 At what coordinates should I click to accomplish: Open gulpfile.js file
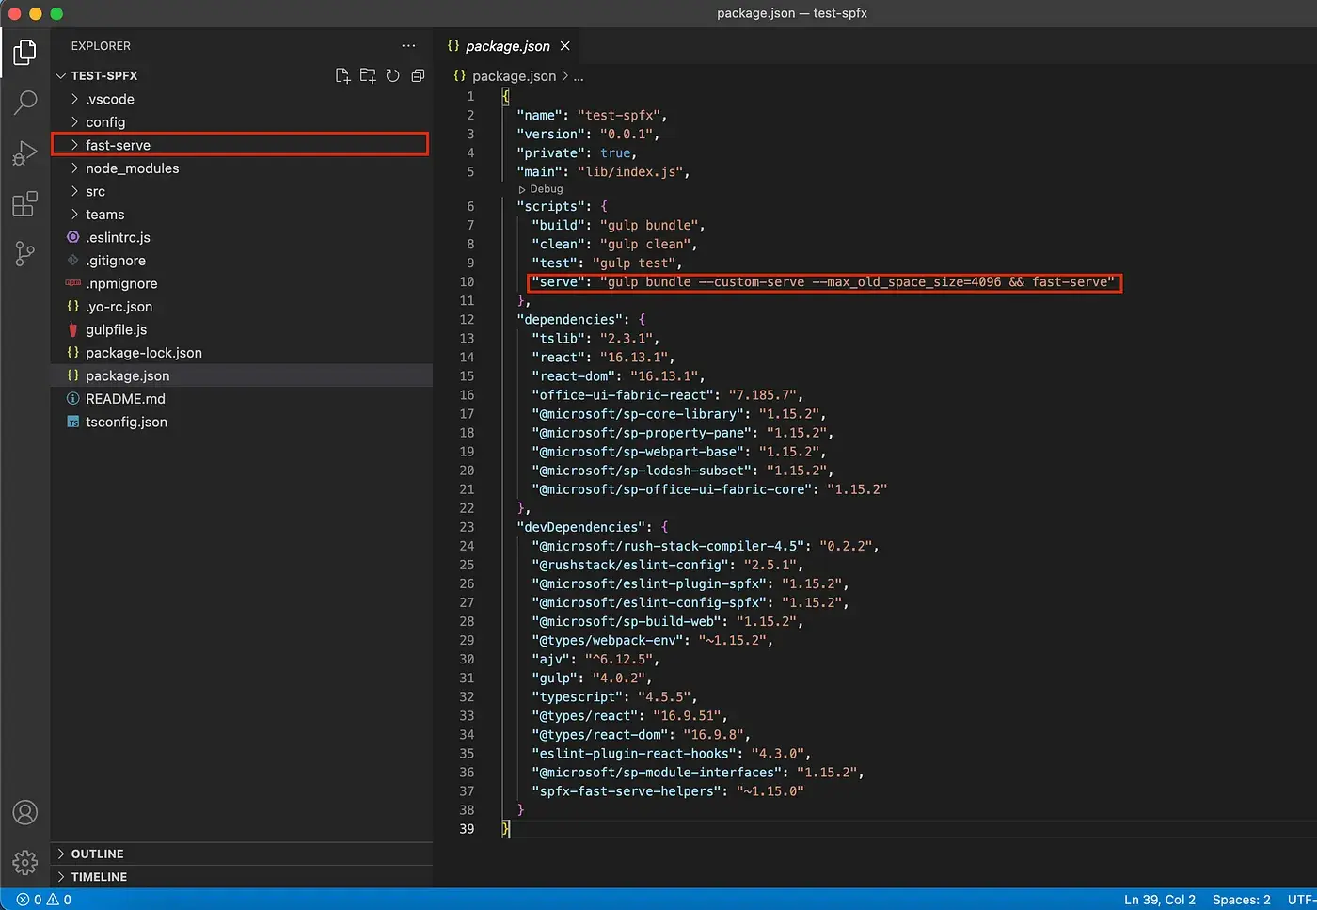242,329
